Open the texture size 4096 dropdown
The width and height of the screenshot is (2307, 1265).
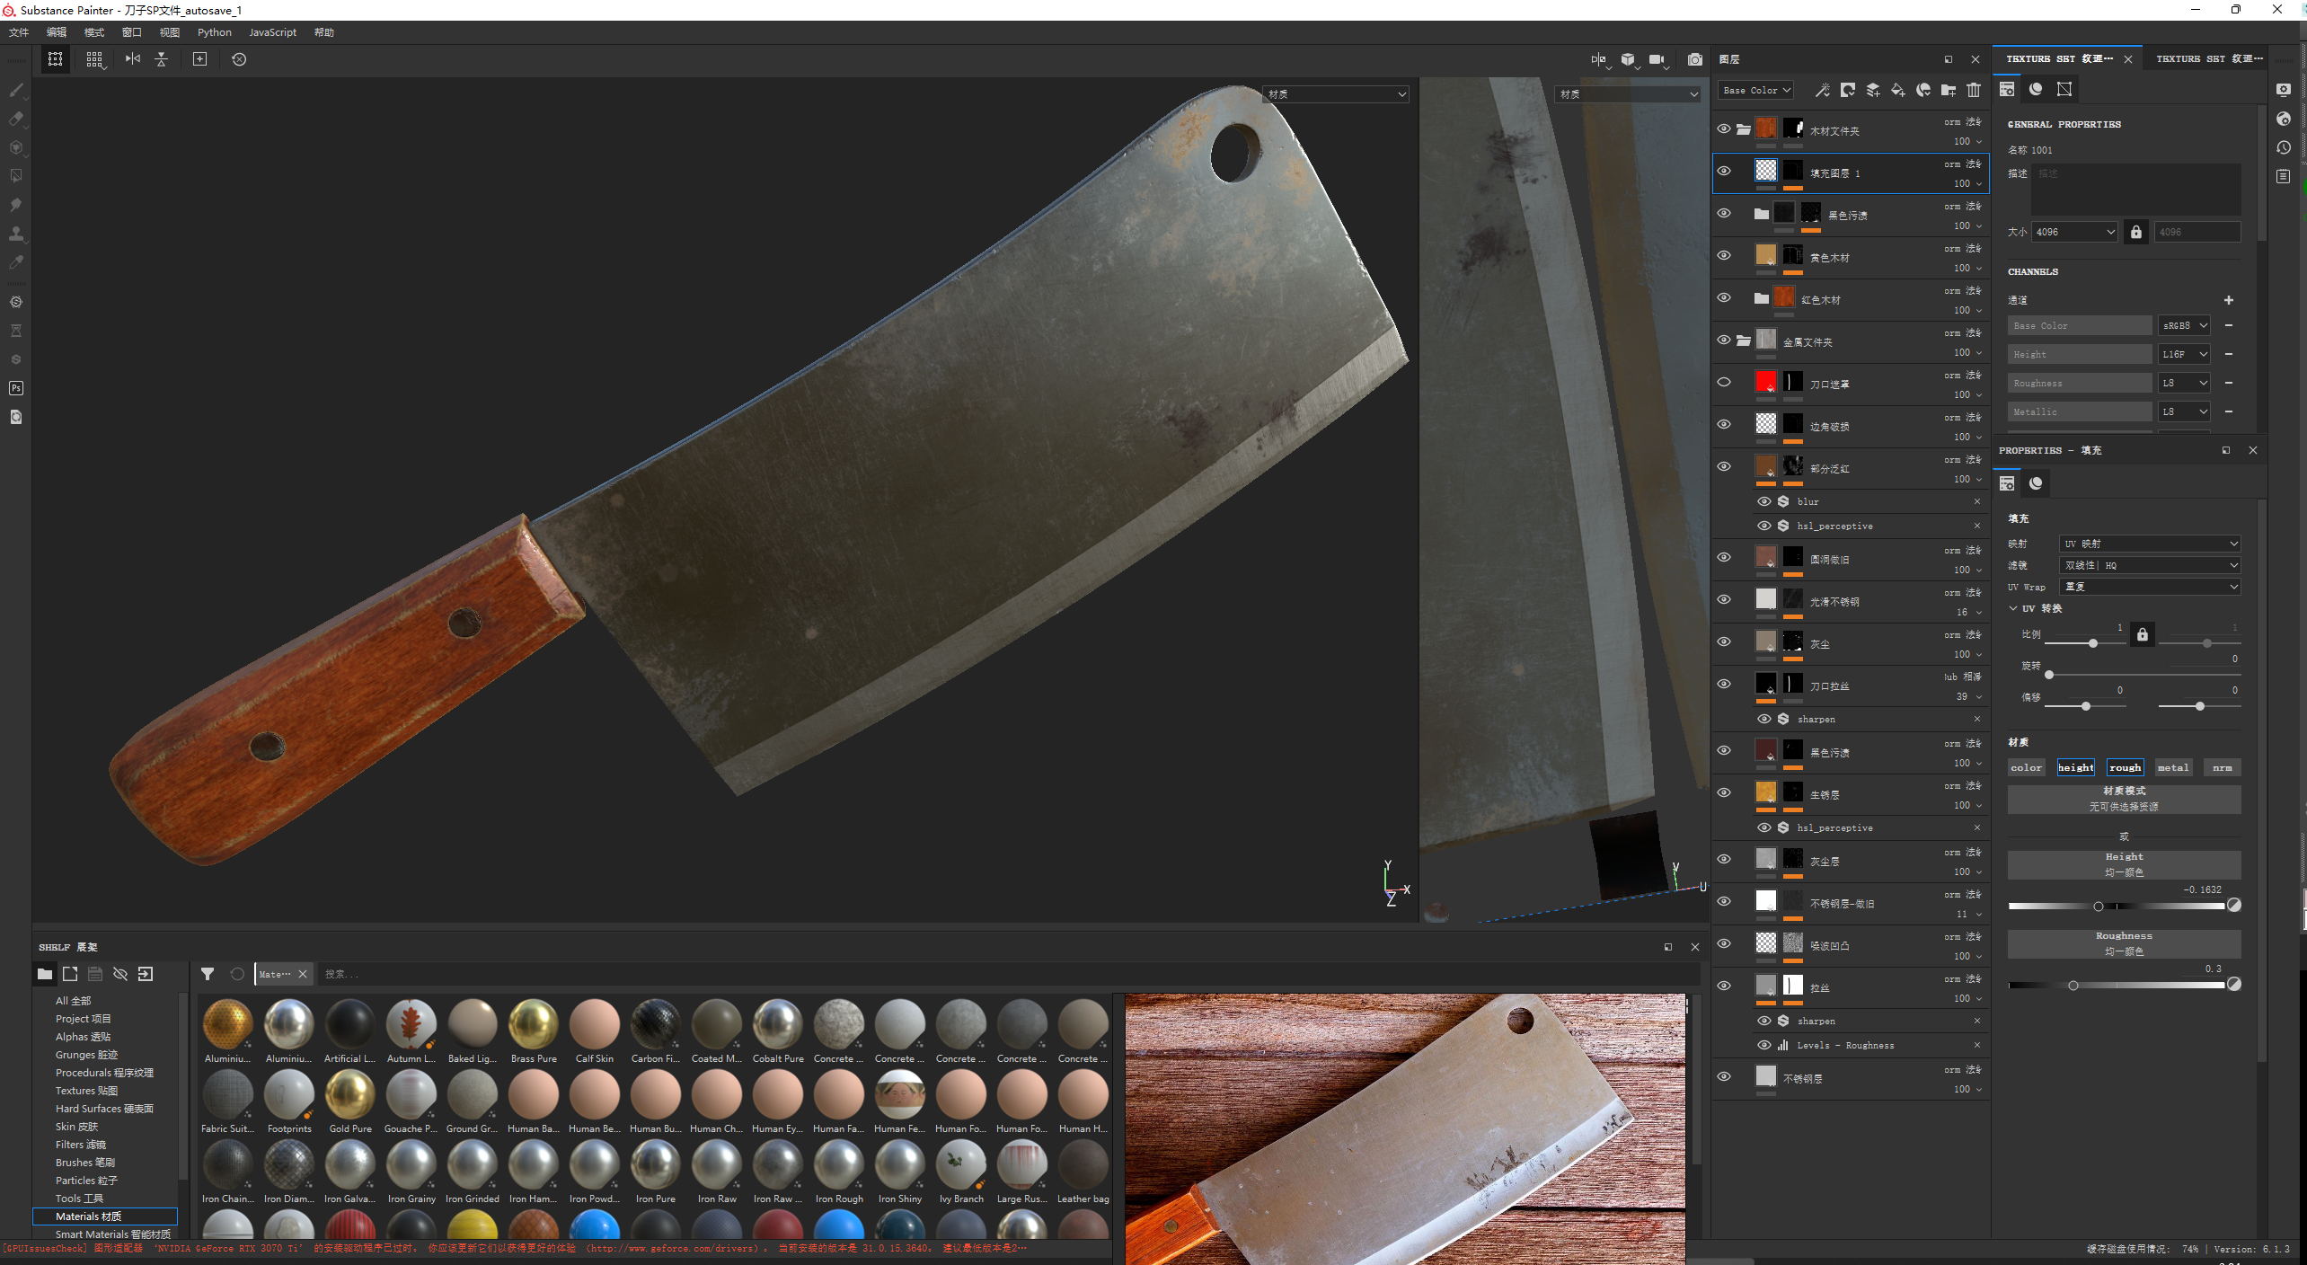[2074, 232]
